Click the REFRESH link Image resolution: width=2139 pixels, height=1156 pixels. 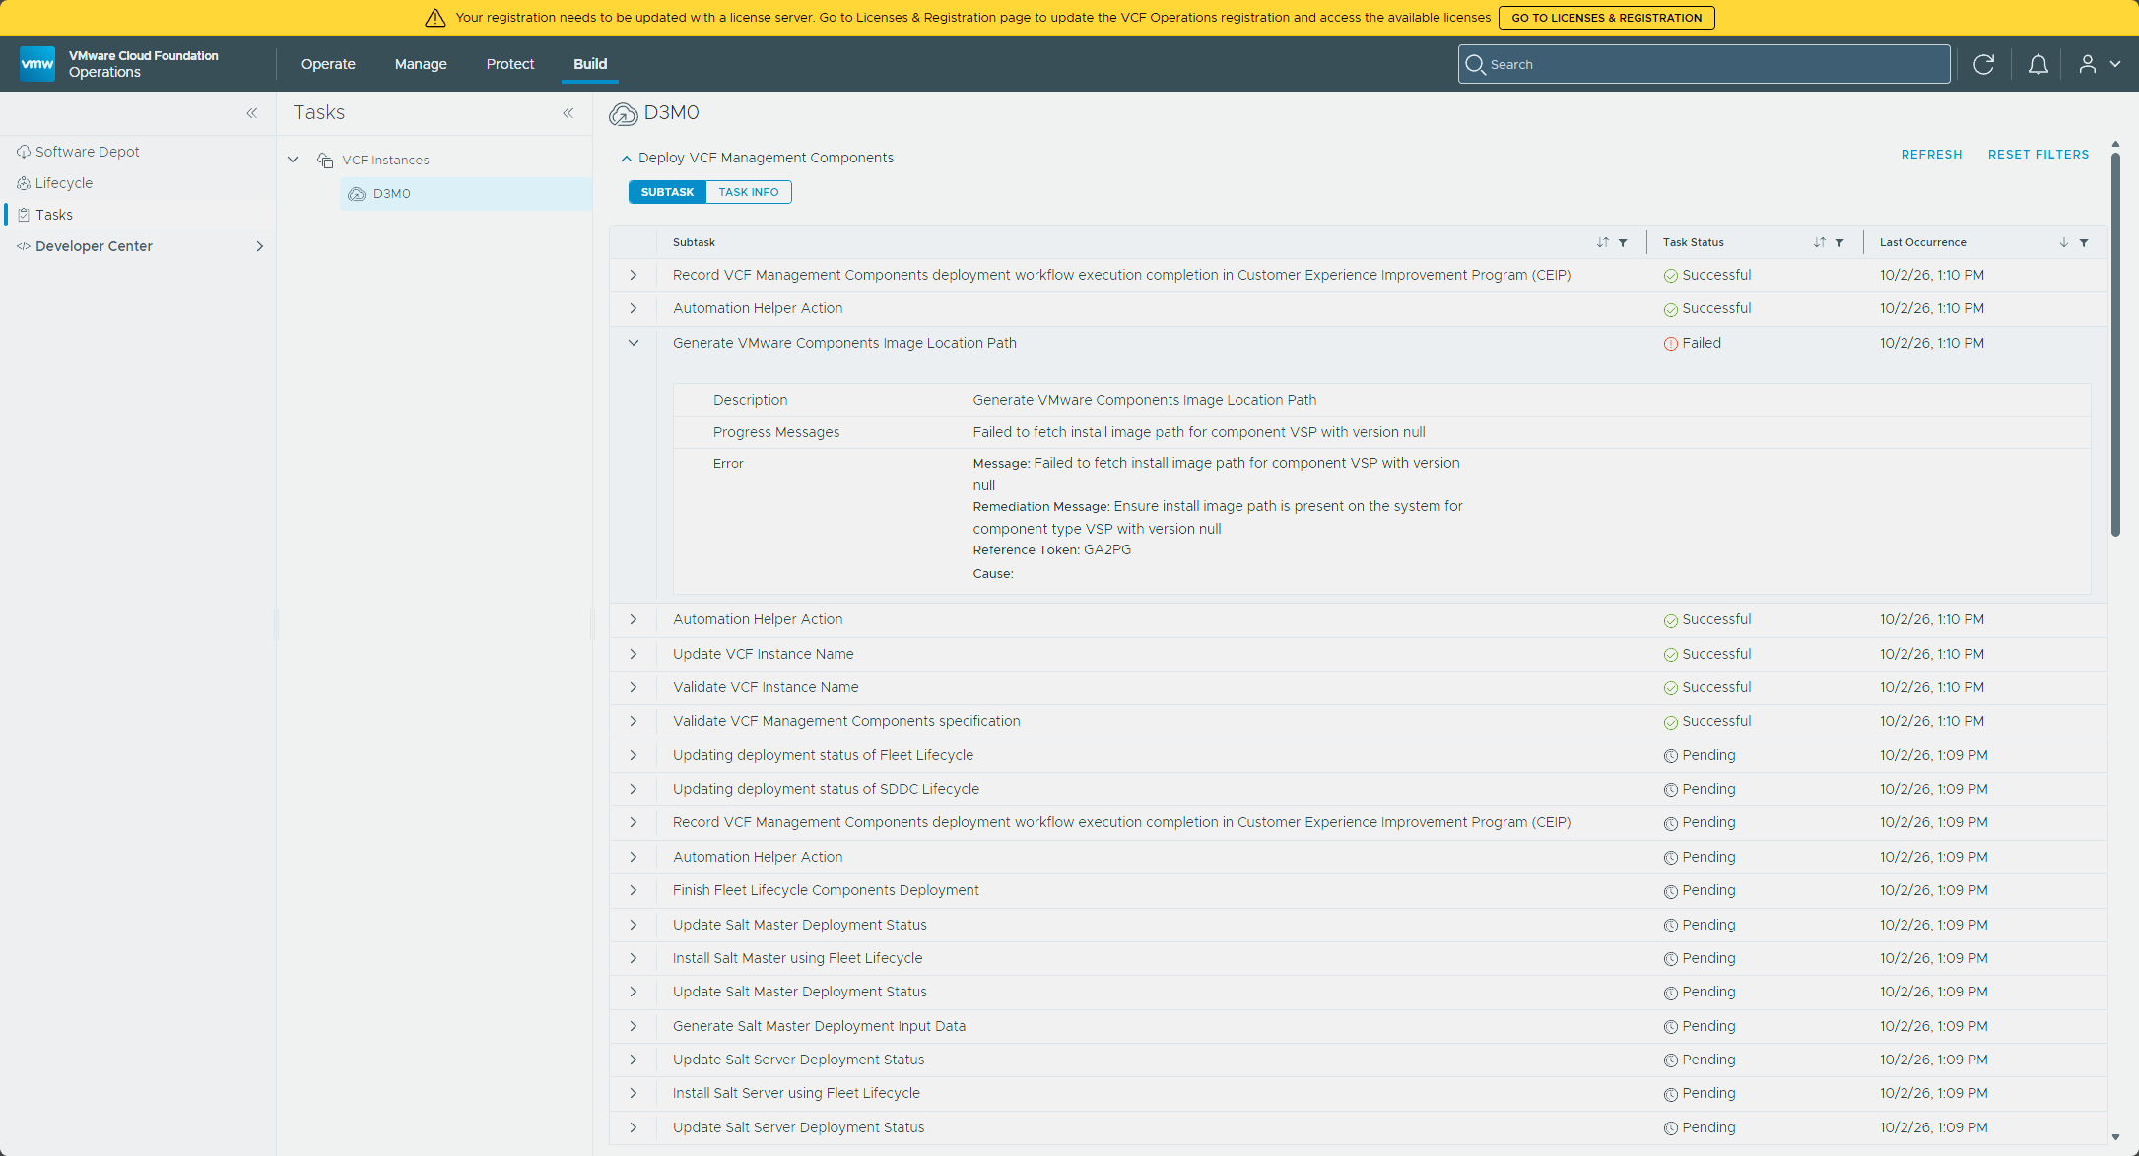(1931, 155)
